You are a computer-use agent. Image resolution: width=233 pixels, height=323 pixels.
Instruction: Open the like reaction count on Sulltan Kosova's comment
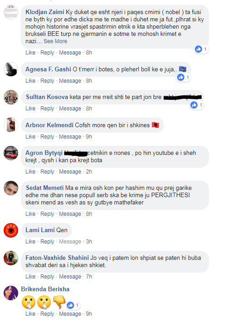tap(197, 105)
